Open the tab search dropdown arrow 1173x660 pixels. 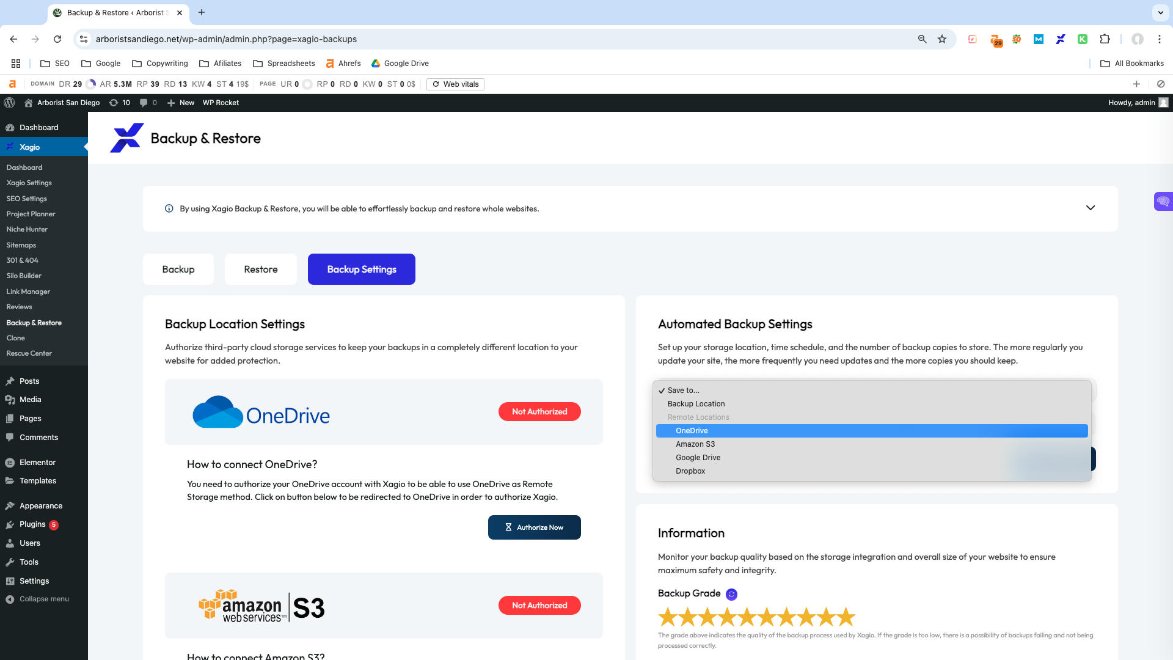(x=1160, y=12)
